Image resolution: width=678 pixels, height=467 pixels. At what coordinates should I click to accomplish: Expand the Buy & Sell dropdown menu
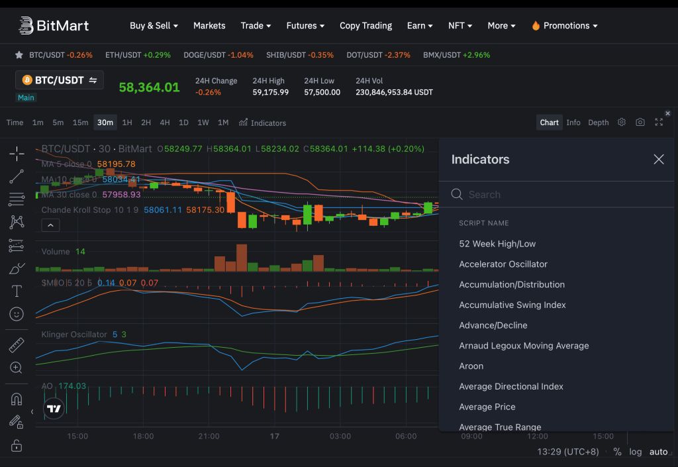tap(154, 26)
